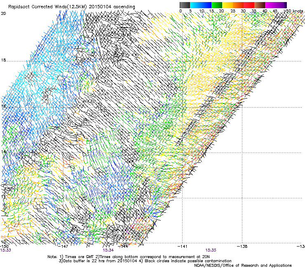The height and width of the screenshot is (268, 305).
Task: Click the purple time stamp '15:34'
Action: click(108, 250)
